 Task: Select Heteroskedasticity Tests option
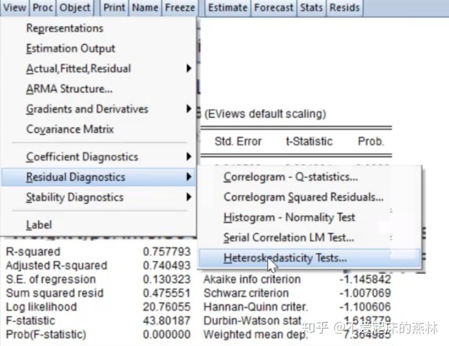pyautogui.click(x=285, y=258)
